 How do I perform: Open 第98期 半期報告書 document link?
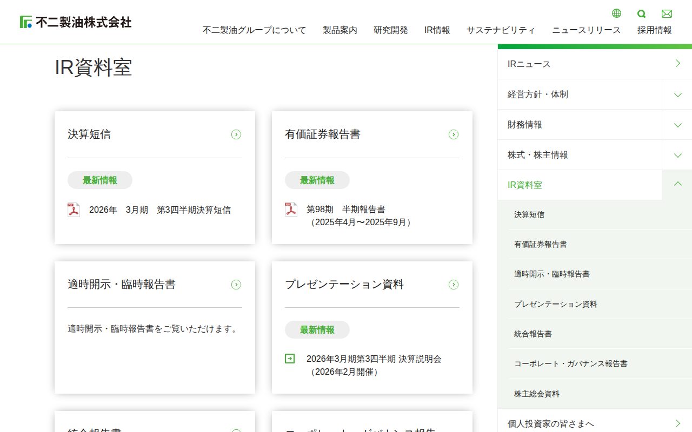[x=361, y=215]
